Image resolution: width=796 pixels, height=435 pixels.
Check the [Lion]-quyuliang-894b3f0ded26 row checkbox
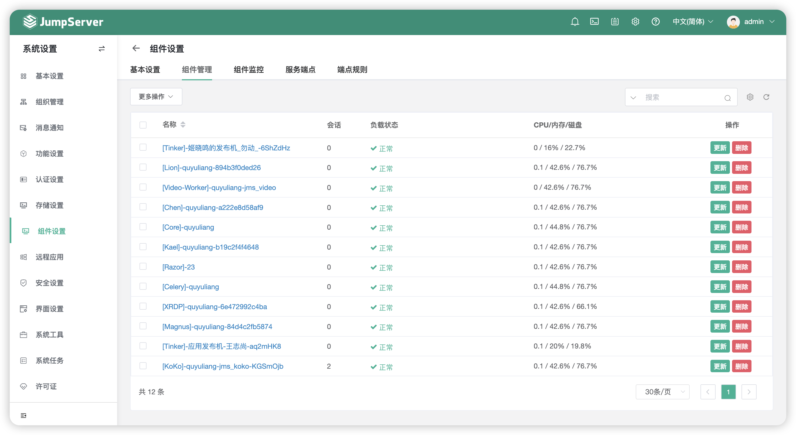click(143, 167)
